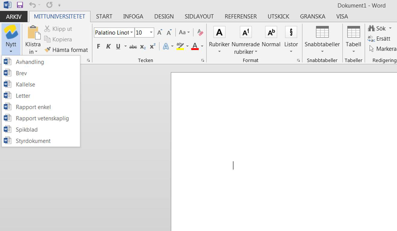Click the Word application icon in title bar
The height and width of the screenshot is (231, 397).
click(7, 5)
